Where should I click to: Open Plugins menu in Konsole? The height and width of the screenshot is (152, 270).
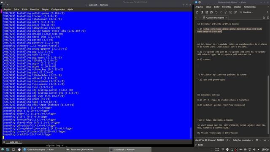tap(45, 9)
